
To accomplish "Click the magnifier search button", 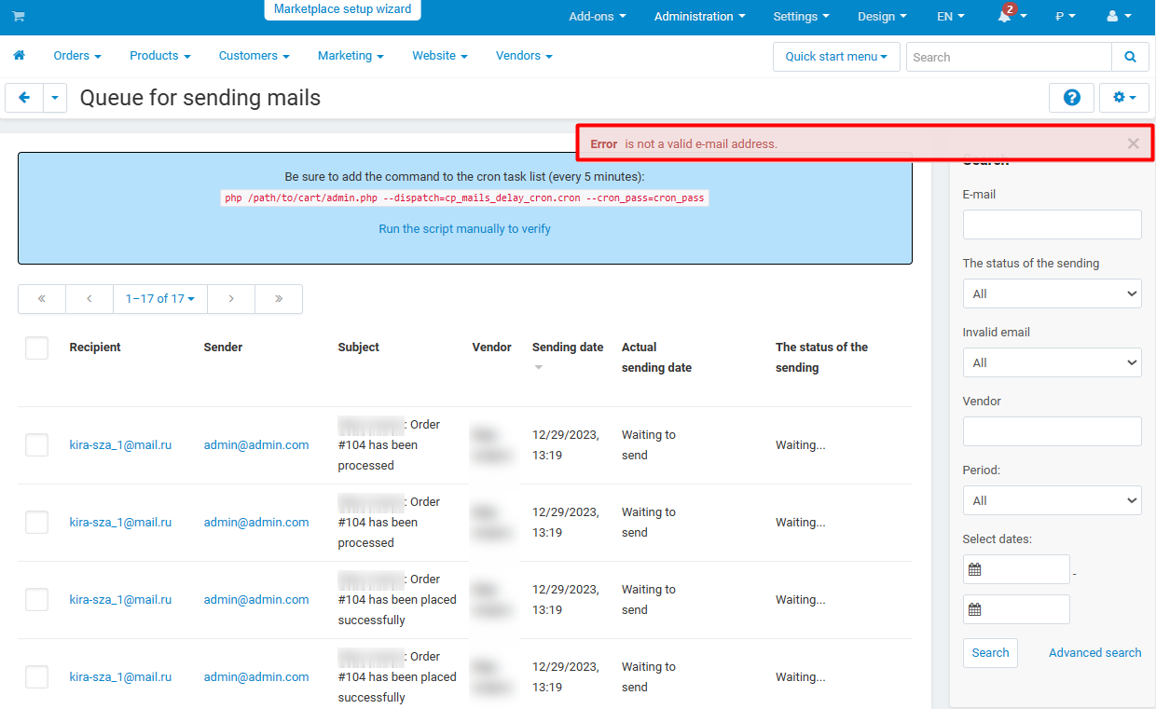I will (1130, 57).
